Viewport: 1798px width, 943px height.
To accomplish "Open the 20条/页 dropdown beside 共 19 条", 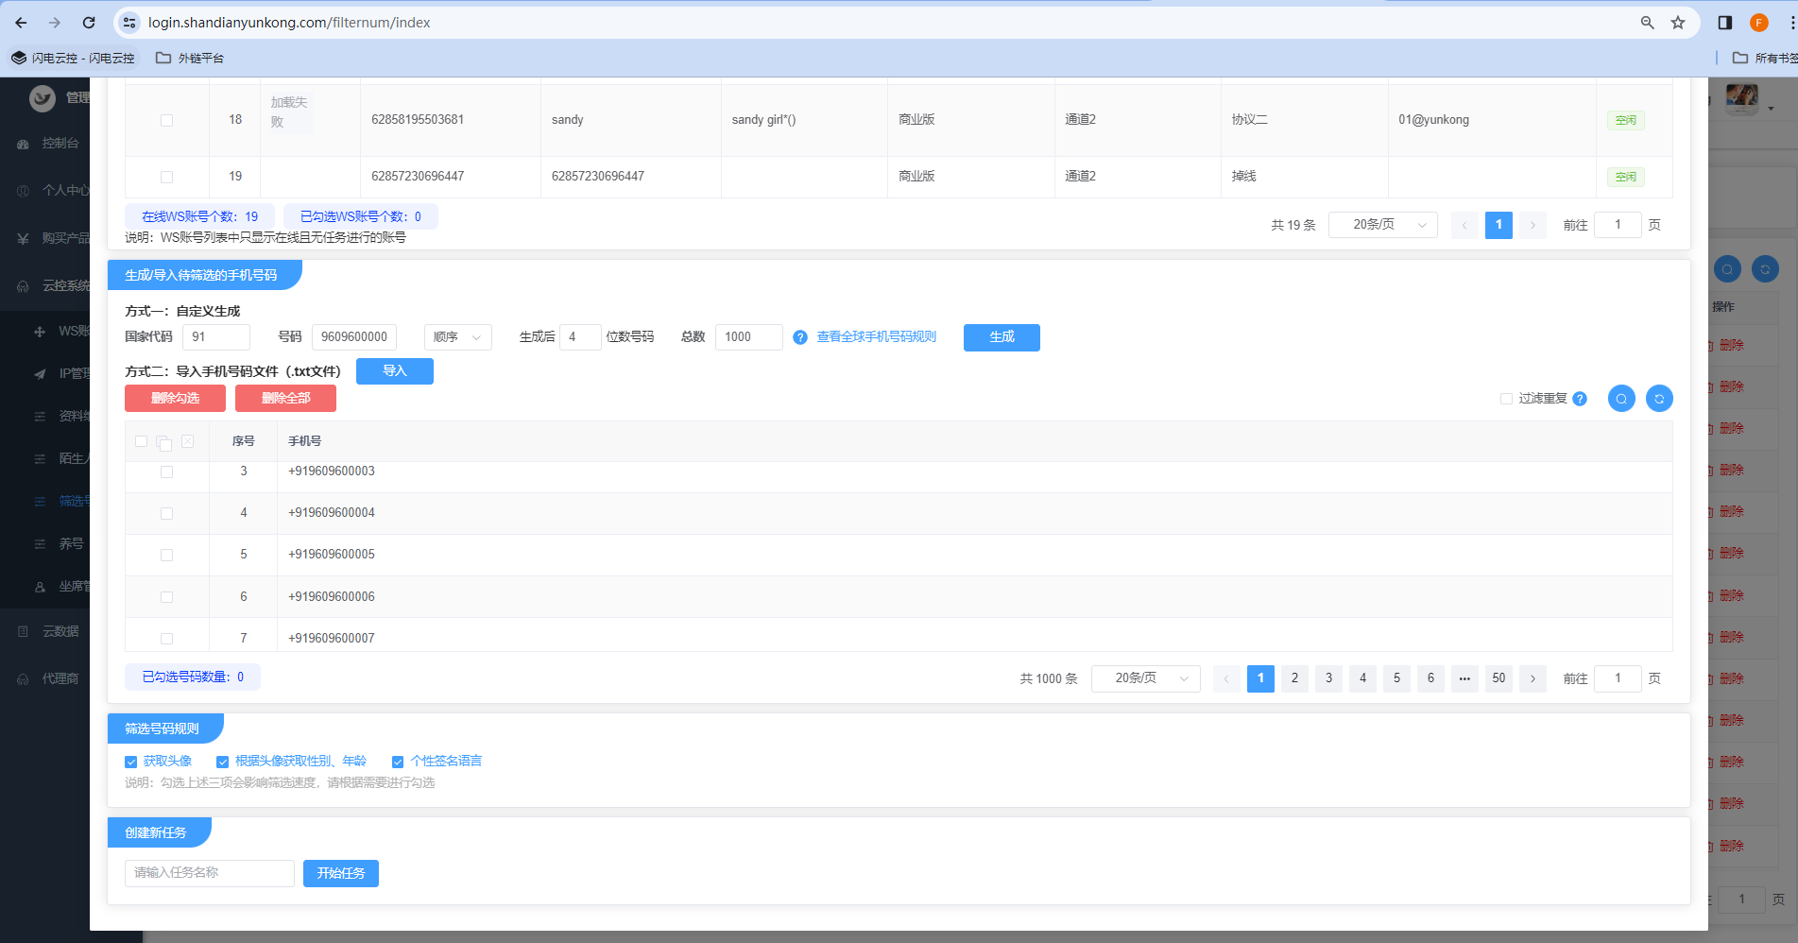I will (1382, 225).
